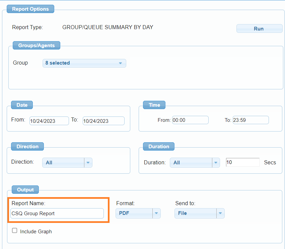The width and height of the screenshot is (285, 249).
Task: Click the Groups/Agents section header
Action: click(37, 46)
